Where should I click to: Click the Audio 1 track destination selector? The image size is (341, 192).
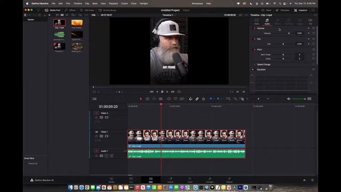(96, 151)
